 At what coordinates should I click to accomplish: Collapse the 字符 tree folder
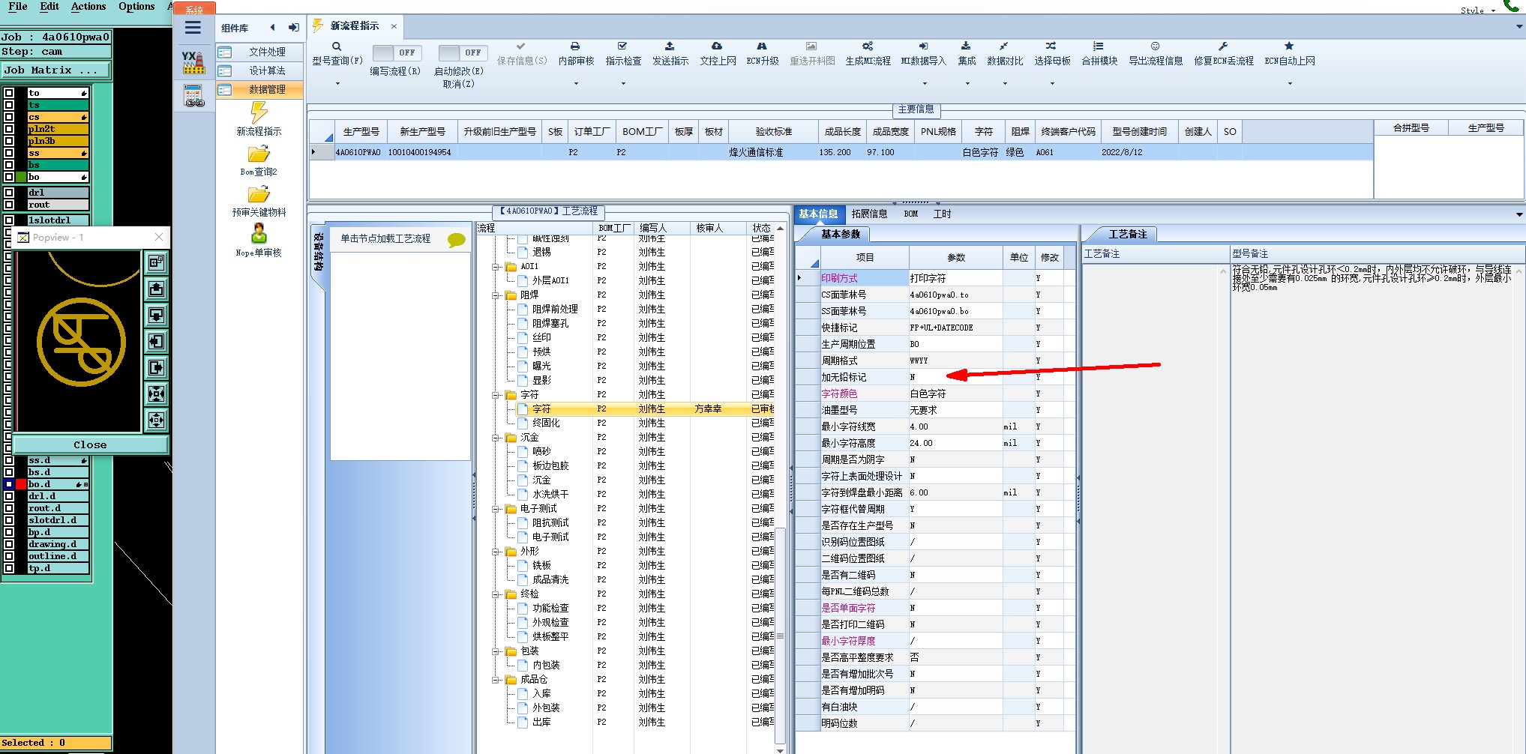point(496,395)
